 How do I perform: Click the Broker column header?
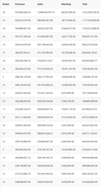point(6,4)
